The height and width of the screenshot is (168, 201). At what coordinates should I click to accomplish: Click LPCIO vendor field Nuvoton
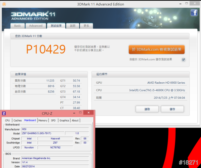[29, 147]
